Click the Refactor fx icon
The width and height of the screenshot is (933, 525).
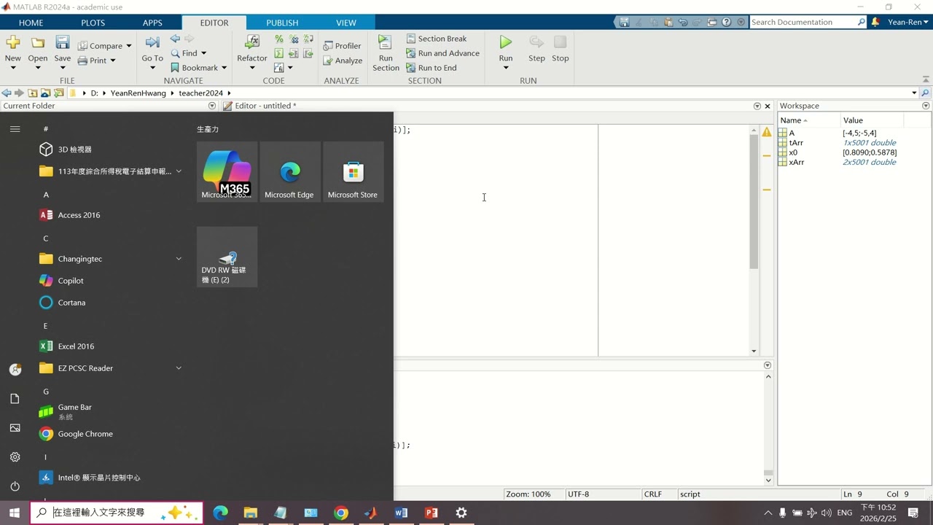point(252,42)
